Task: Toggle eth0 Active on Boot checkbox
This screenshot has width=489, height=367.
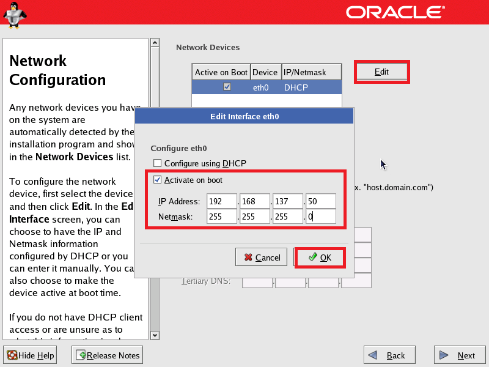Action: pyautogui.click(x=227, y=87)
